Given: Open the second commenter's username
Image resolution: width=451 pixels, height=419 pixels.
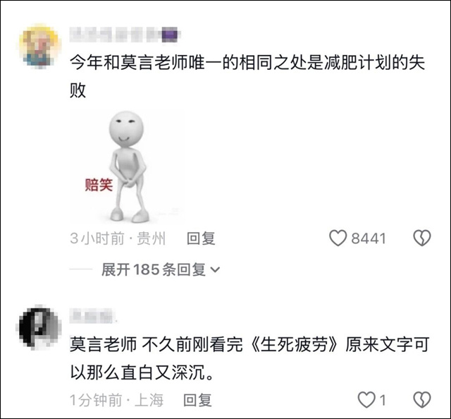Looking at the screenshot, I should tap(92, 316).
